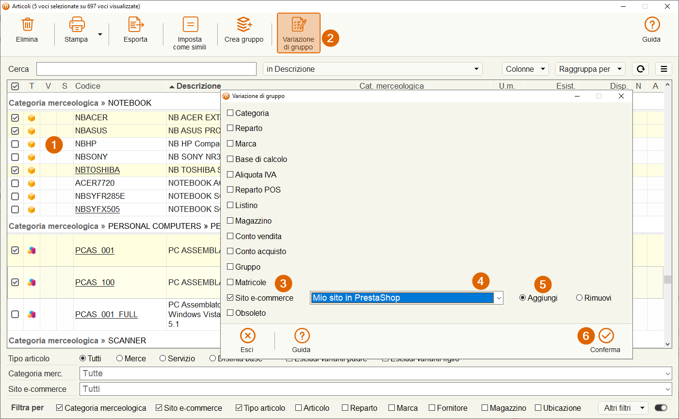Click Esci icon in the dialog

[x=247, y=336]
